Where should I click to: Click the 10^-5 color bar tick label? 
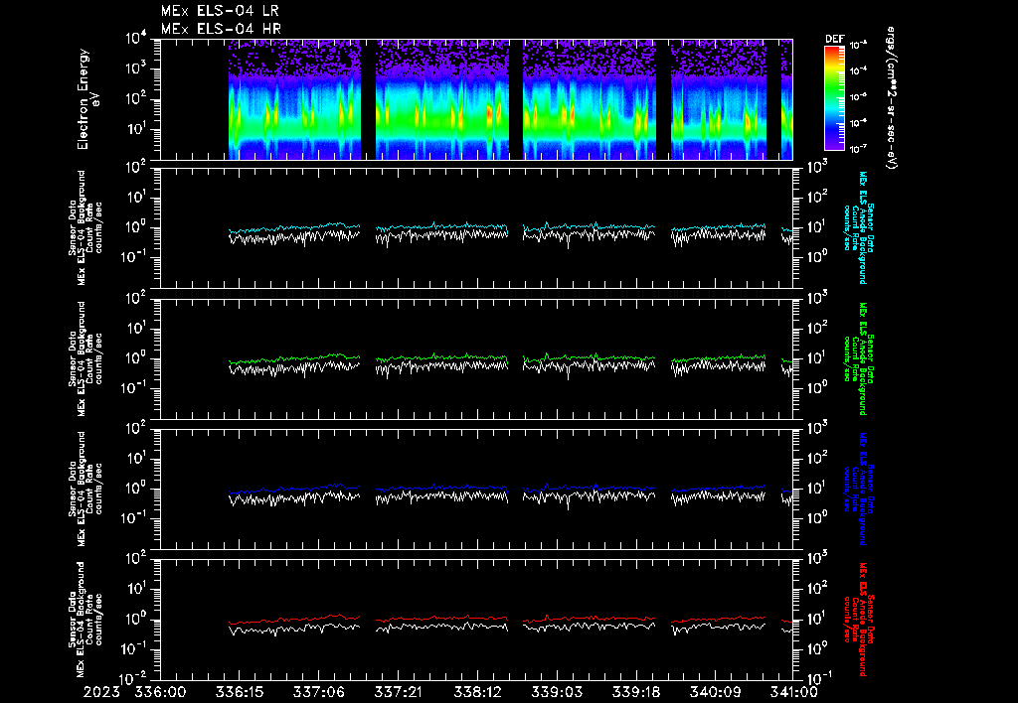[858, 97]
